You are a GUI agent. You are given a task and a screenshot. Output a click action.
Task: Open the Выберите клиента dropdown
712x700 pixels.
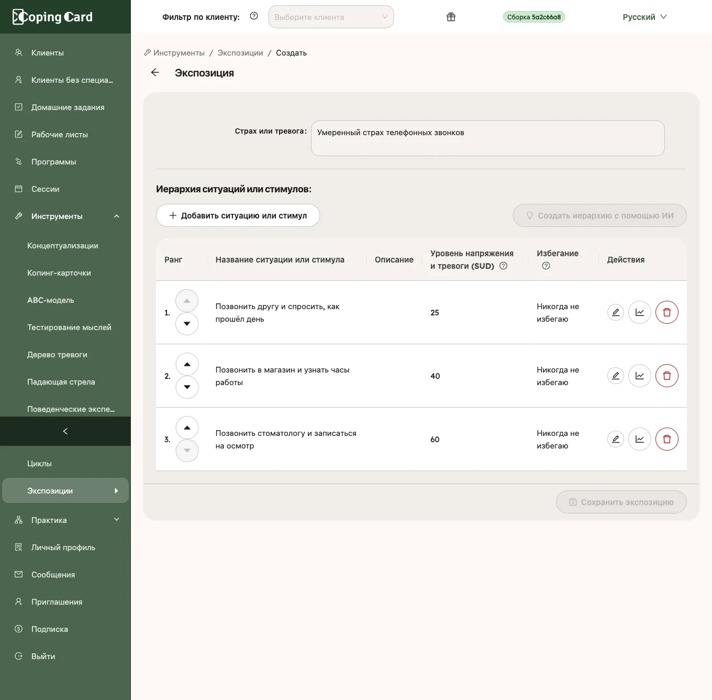[x=331, y=17]
